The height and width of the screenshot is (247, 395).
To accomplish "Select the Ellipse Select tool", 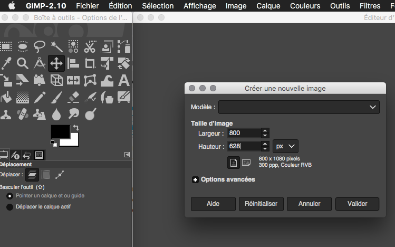I will tap(23, 46).
